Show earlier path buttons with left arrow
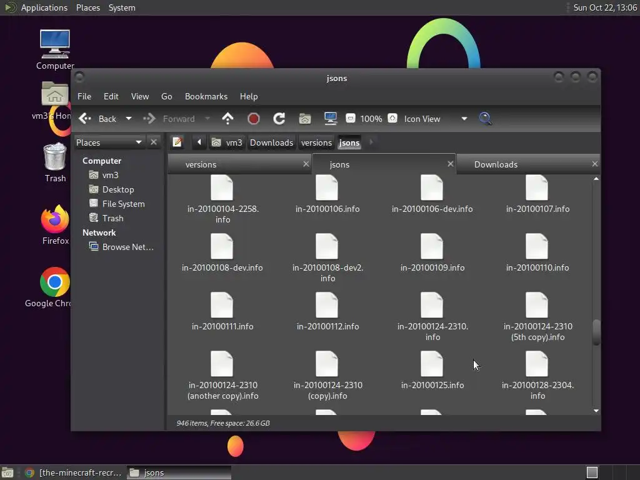This screenshot has height=480, width=640. coord(199,142)
